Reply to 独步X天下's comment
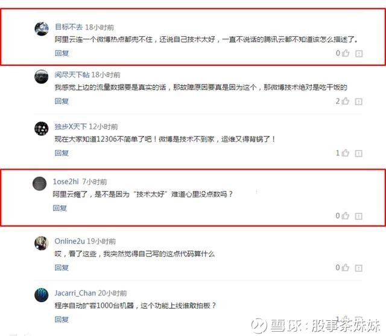386x336 pixels. pos(62,153)
